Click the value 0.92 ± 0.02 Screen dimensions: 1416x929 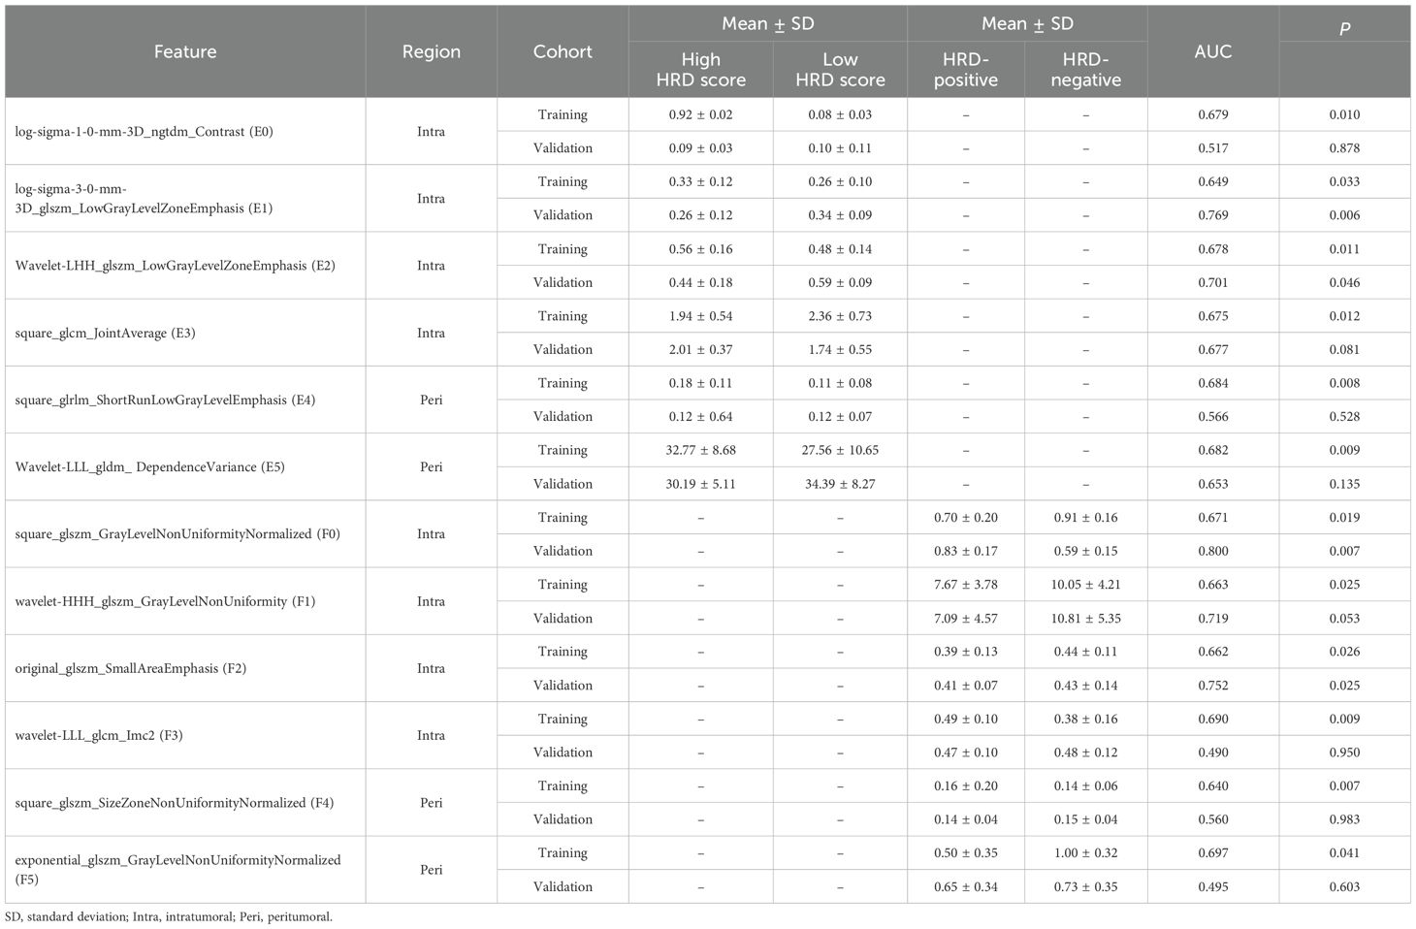[x=701, y=114]
